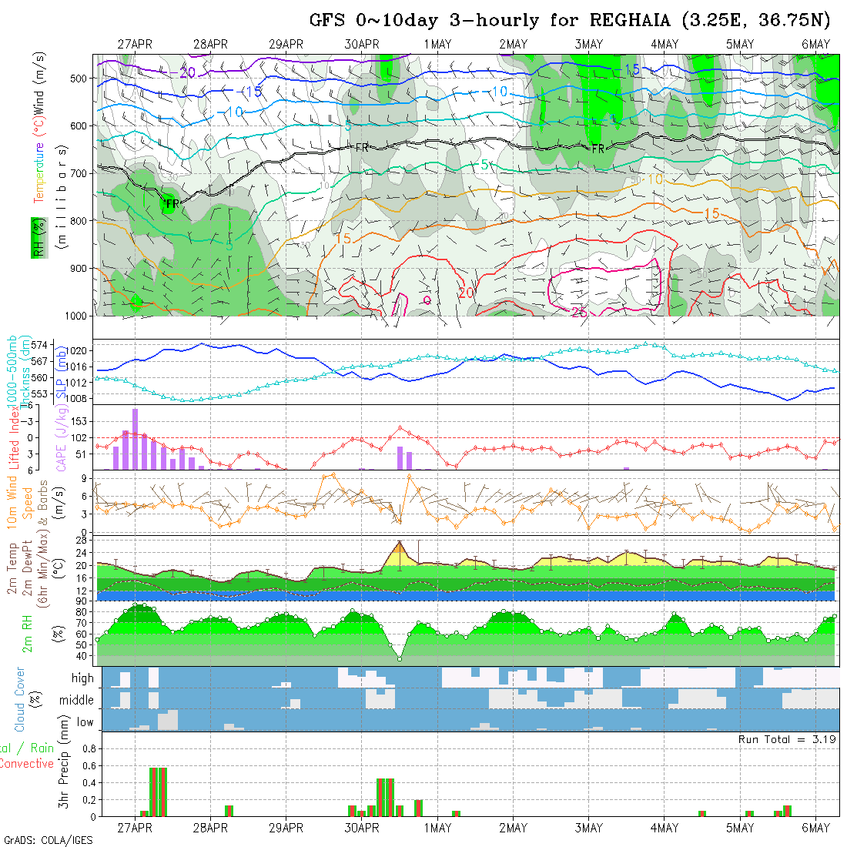Select the middle cloud cover row label
The height and width of the screenshot is (847, 847).
click(76, 700)
